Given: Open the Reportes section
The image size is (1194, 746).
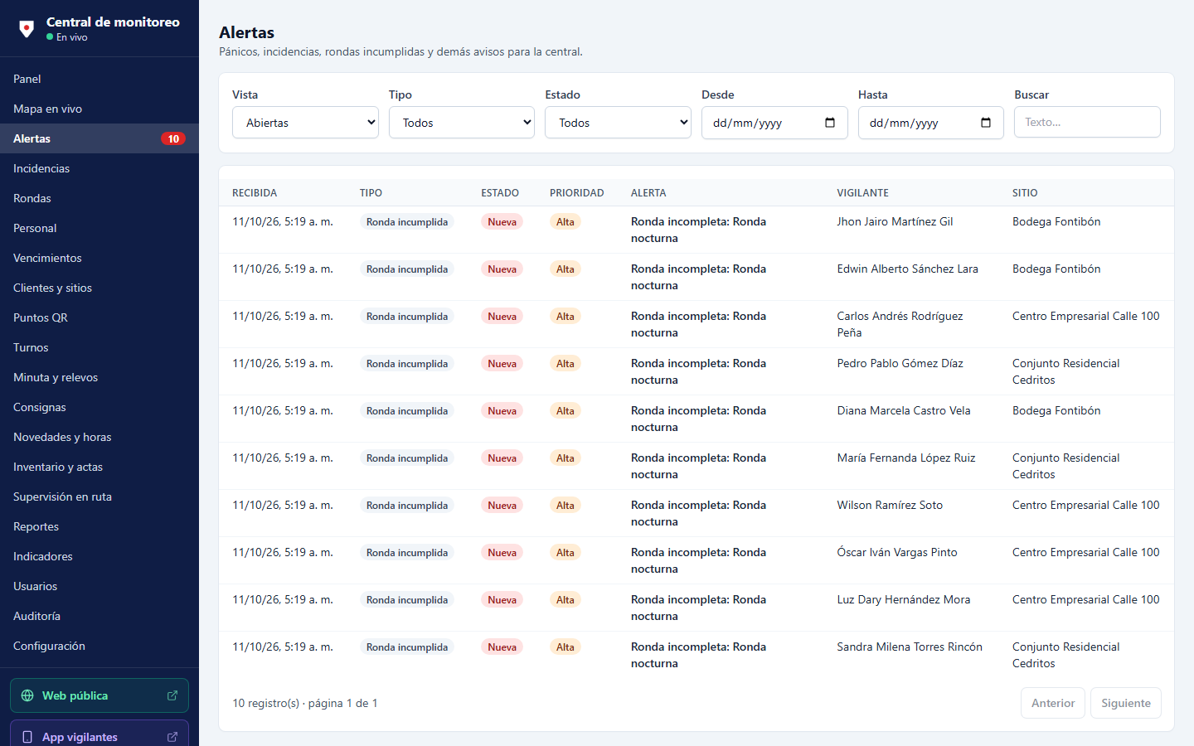Looking at the screenshot, I should click(99, 526).
